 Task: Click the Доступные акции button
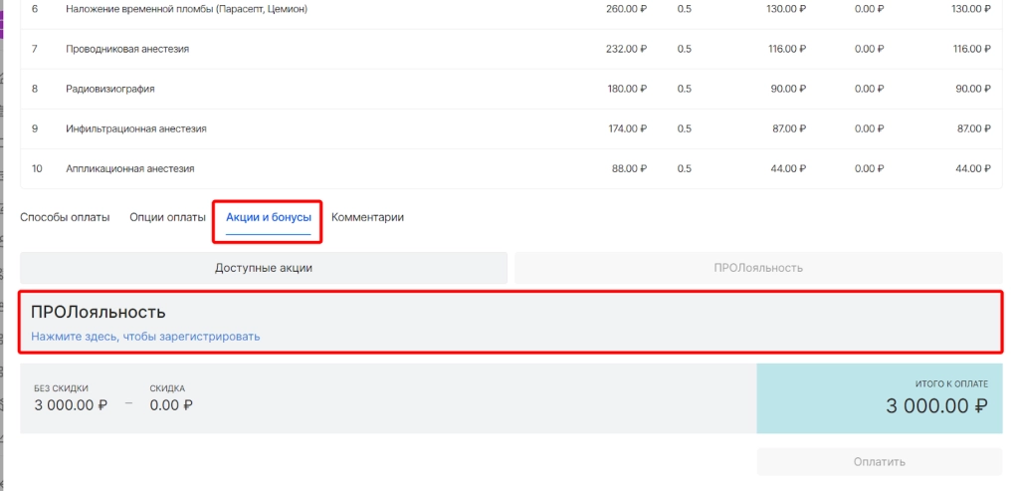point(264,268)
